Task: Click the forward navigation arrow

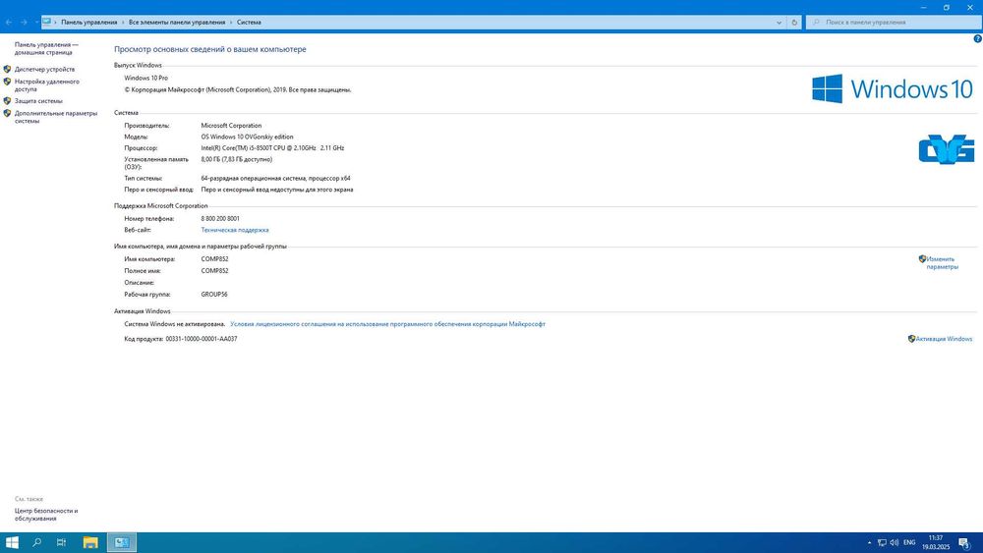Action: coord(24,22)
